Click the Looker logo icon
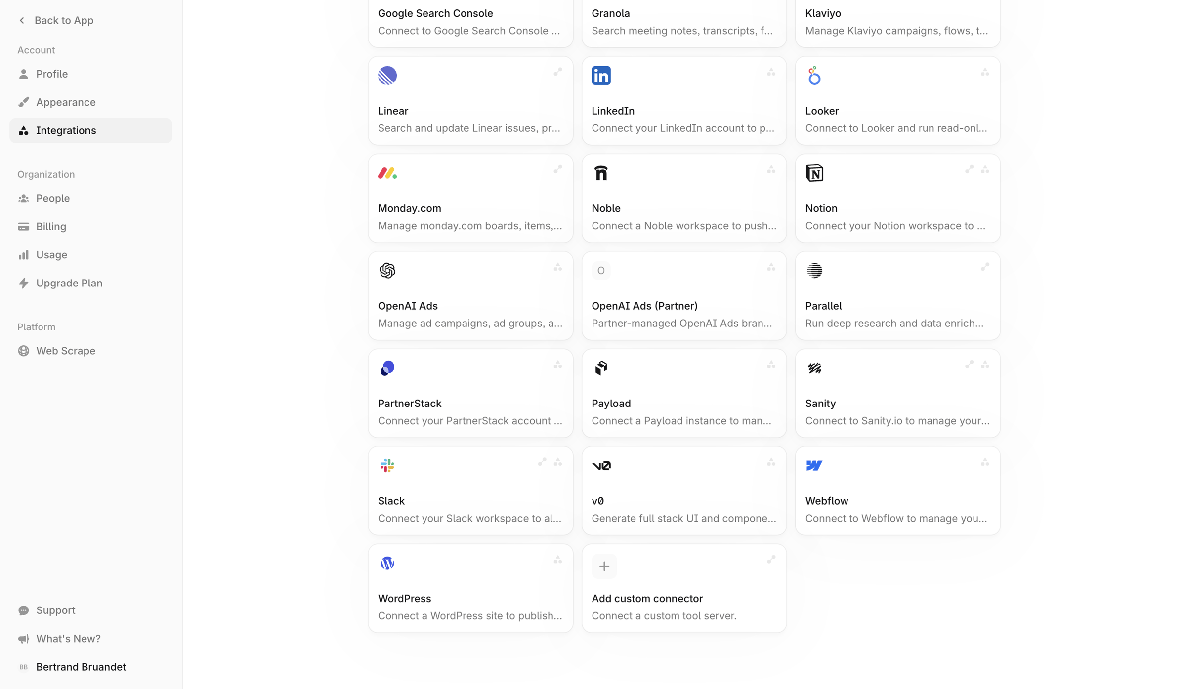 click(814, 76)
